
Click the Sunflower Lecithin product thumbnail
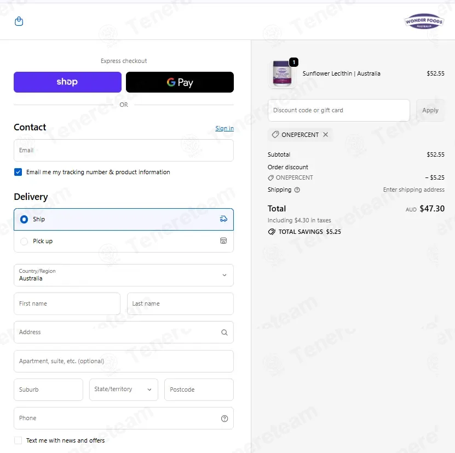(x=283, y=74)
